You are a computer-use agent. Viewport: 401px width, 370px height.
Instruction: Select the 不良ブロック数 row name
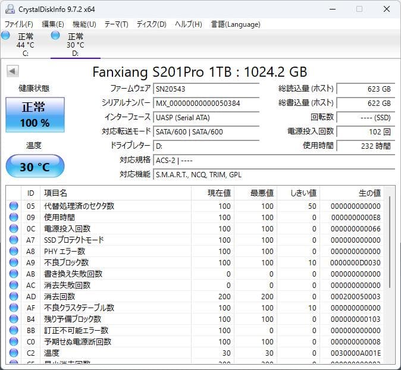66,262
